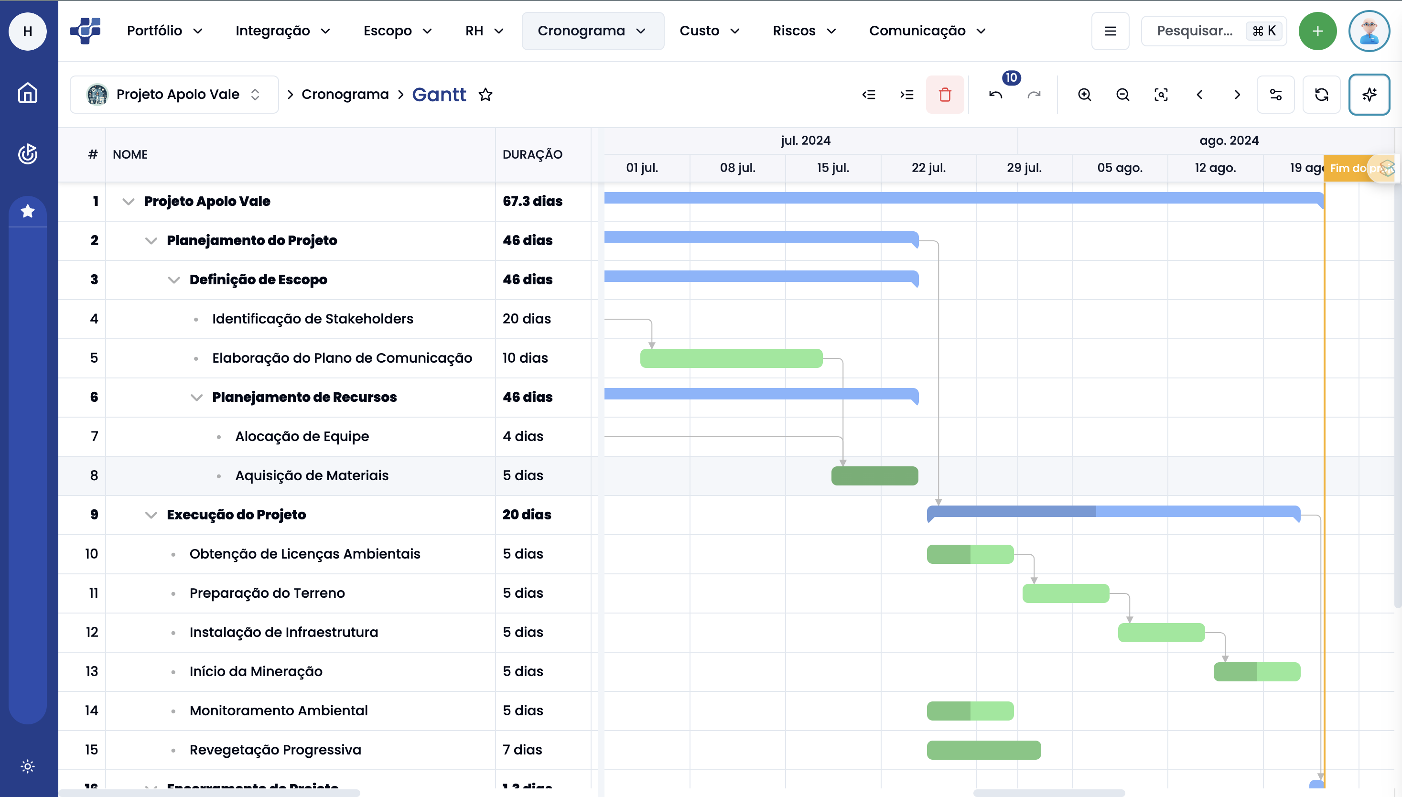Image resolution: width=1402 pixels, height=797 pixels.
Task: Click the outdent task icon
Action: 869,95
